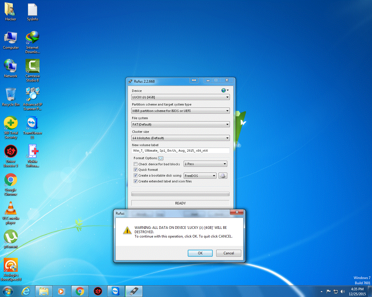Open the File system dropdown
This screenshot has width=372, height=297.
pos(180,124)
